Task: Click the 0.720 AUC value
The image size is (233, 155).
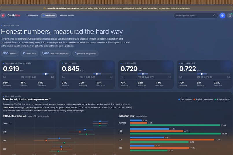Action: 129,69
